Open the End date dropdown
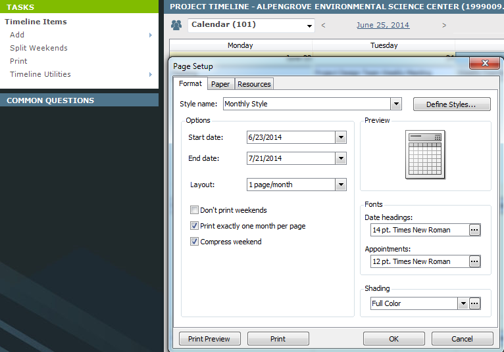Screen dimensions: 504x352 (341, 158)
